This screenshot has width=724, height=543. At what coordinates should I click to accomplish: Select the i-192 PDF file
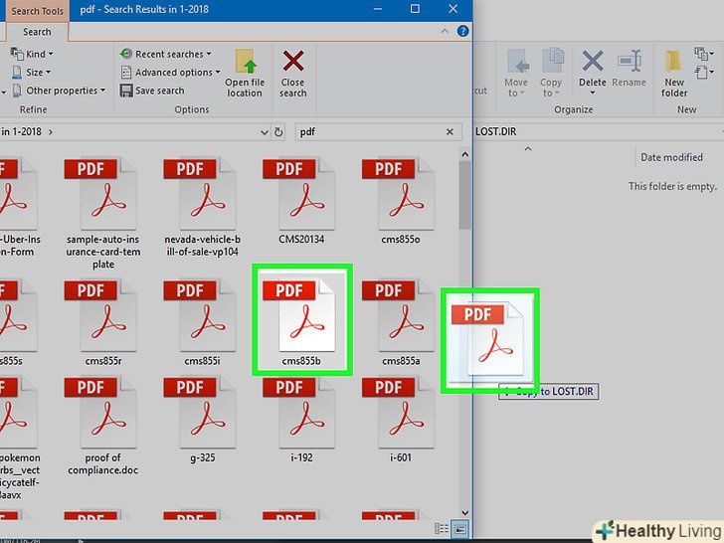coord(301,420)
